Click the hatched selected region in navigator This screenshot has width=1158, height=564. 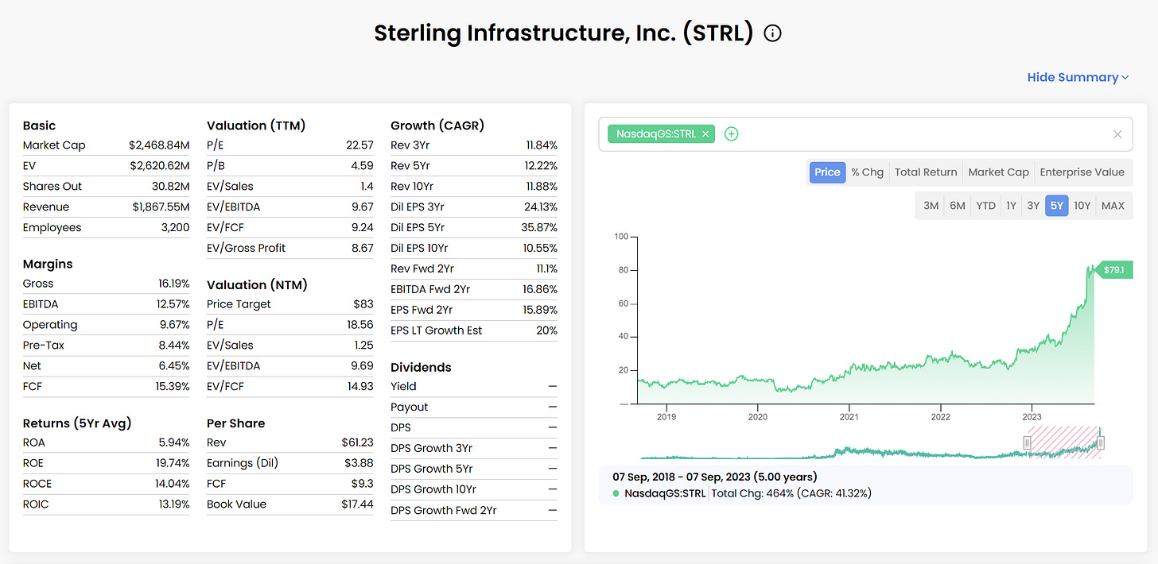(x=1064, y=442)
